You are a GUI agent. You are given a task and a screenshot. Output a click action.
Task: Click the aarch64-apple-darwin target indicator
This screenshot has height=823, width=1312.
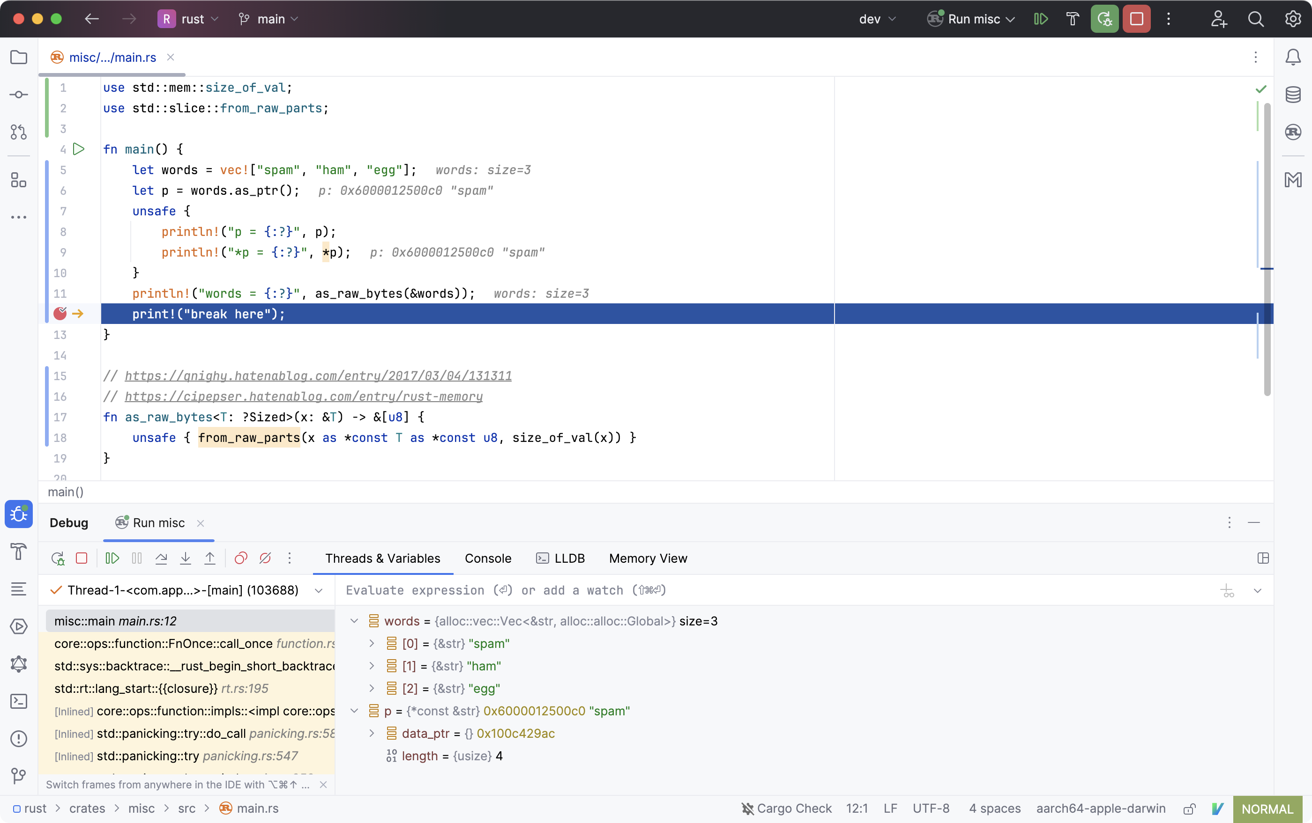pos(1101,808)
